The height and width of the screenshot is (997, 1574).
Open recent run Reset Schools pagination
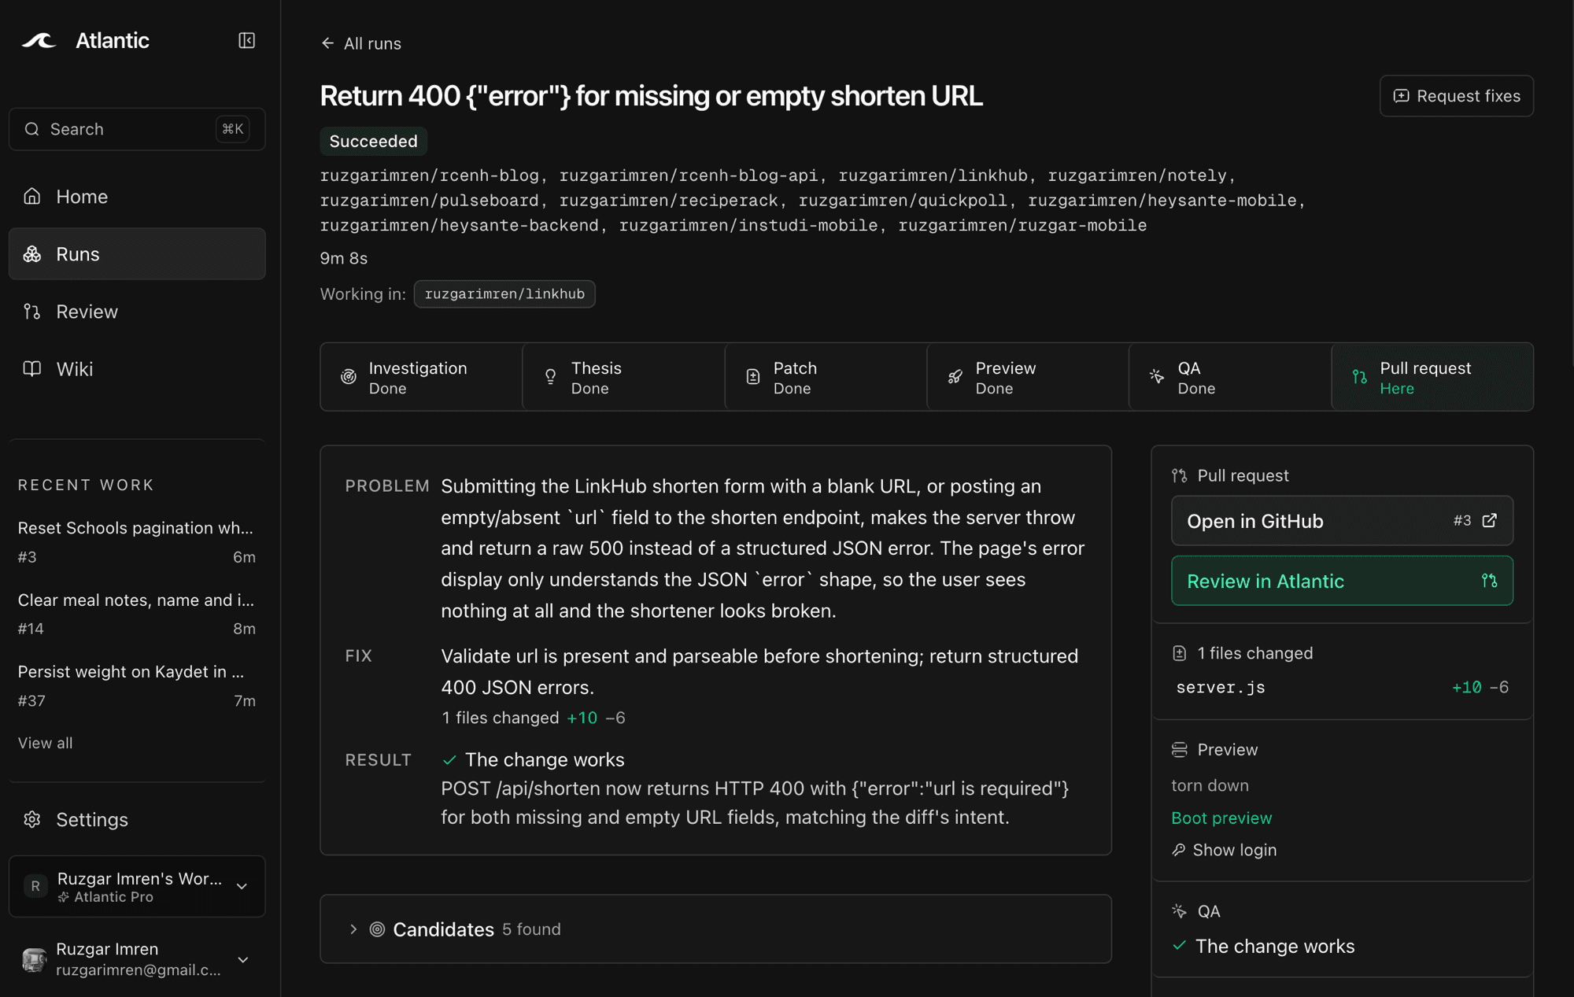[137, 541]
